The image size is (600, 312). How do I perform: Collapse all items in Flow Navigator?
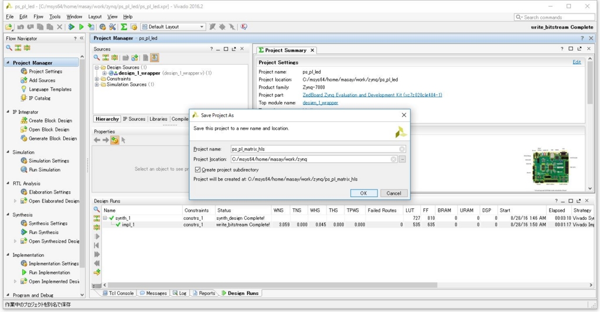[18, 48]
